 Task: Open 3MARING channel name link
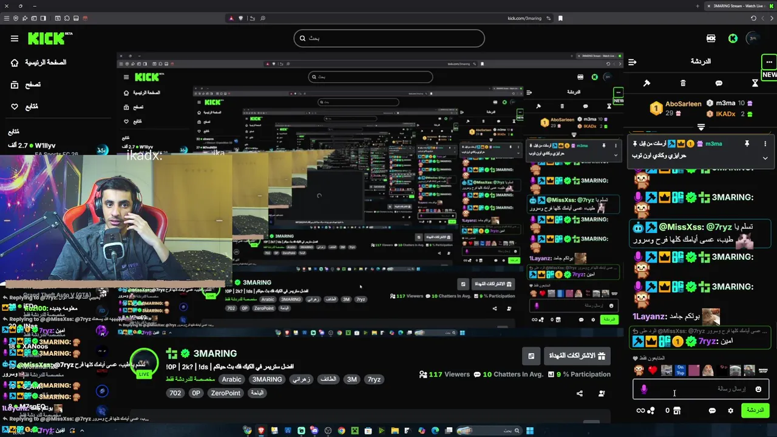215,353
